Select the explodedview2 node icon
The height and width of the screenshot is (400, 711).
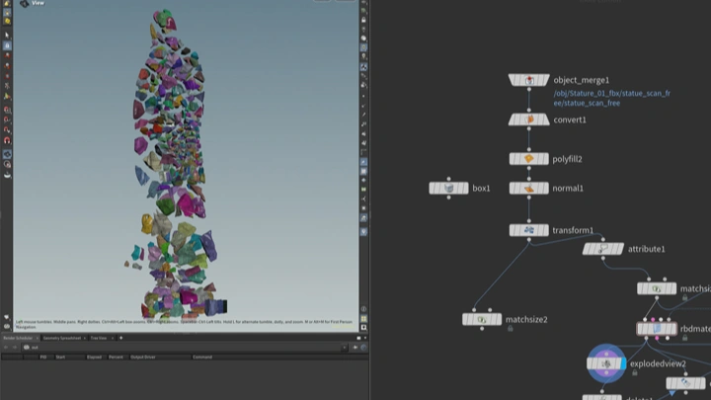tap(606, 363)
